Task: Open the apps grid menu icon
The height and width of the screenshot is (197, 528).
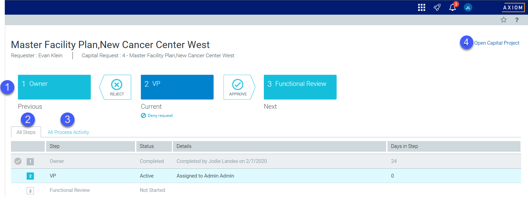Action: (421, 7)
